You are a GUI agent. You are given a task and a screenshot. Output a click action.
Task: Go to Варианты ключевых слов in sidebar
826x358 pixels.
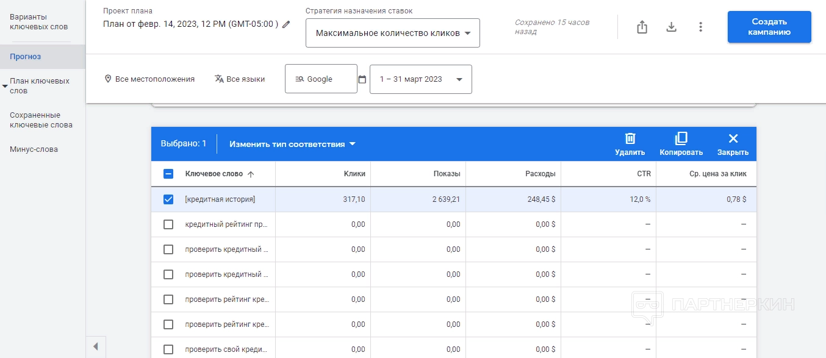tap(39, 22)
